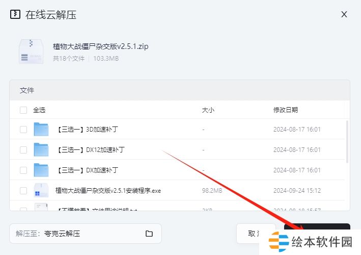Close the 在线云解压 dialog

point(344,14)
